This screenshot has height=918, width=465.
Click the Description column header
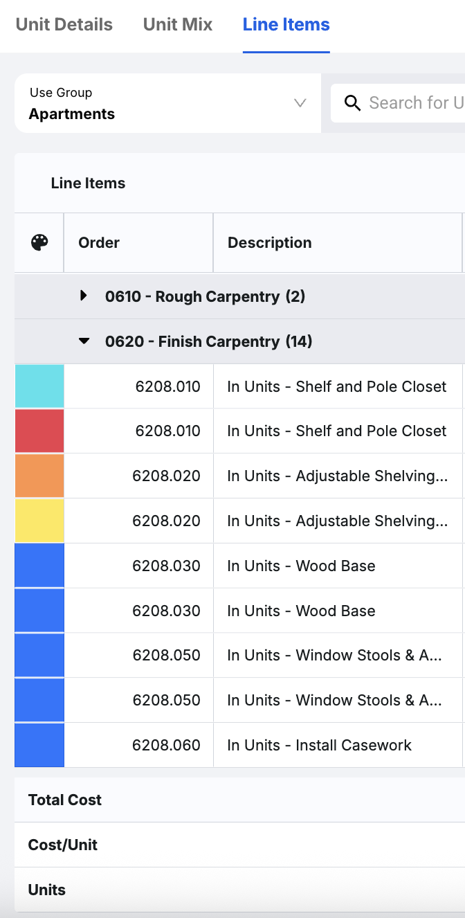[270, 242]
